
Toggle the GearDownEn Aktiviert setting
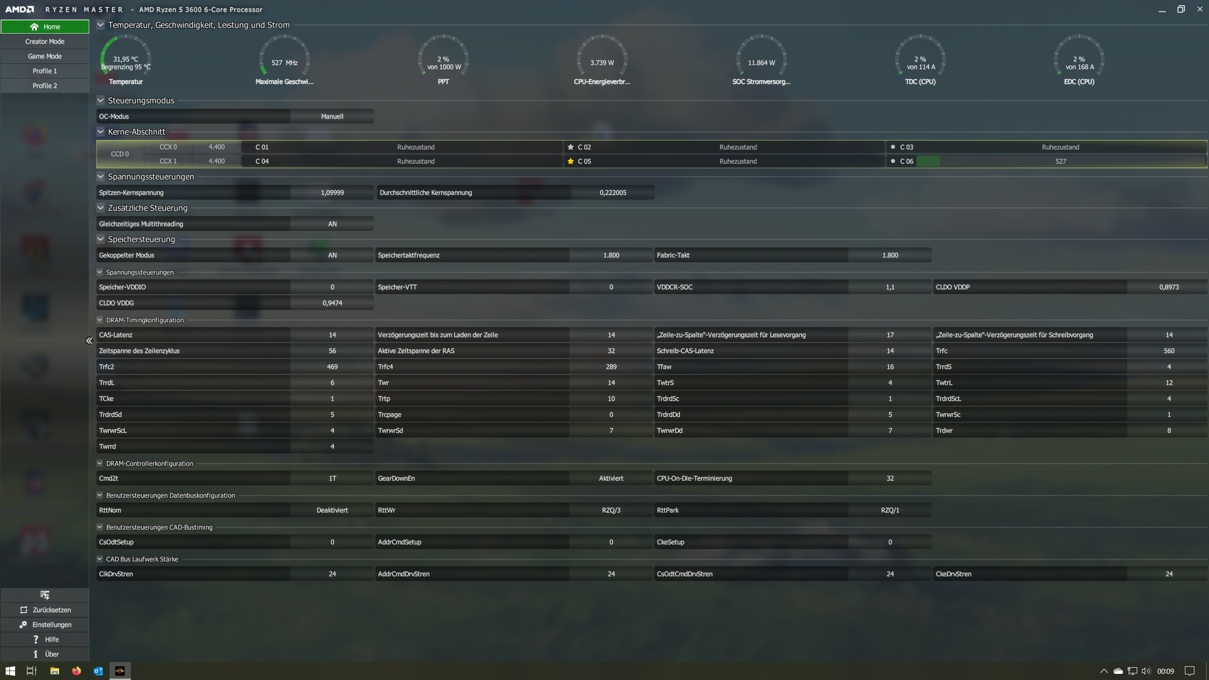611,478
